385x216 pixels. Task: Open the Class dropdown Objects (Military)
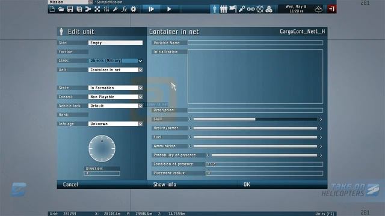[115, 61]
